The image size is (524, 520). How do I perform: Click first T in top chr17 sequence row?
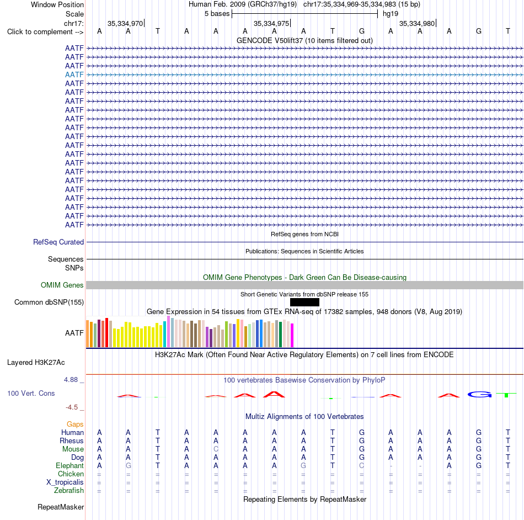pyautogui.click(x=158, y=31)
